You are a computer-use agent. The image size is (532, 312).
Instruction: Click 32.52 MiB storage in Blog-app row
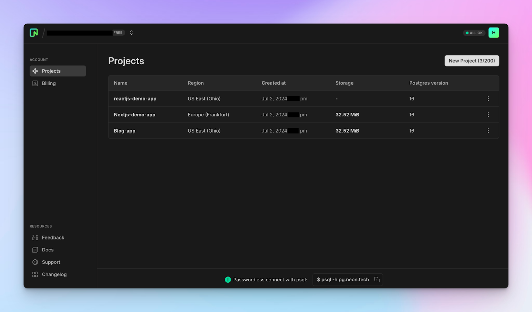point(347,131)
